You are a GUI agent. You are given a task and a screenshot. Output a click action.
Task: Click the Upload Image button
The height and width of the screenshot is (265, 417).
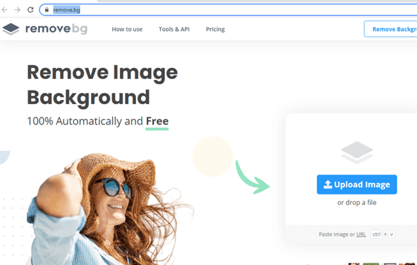click(357, 184)
